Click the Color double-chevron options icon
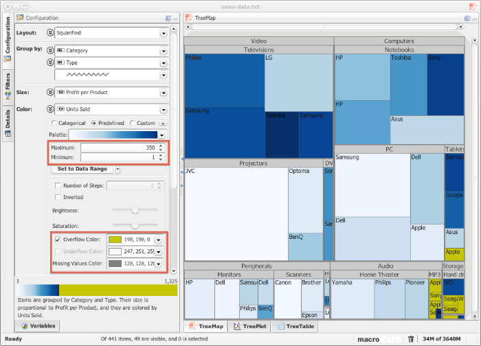This screenshot has height=346, width=481. 49,109
